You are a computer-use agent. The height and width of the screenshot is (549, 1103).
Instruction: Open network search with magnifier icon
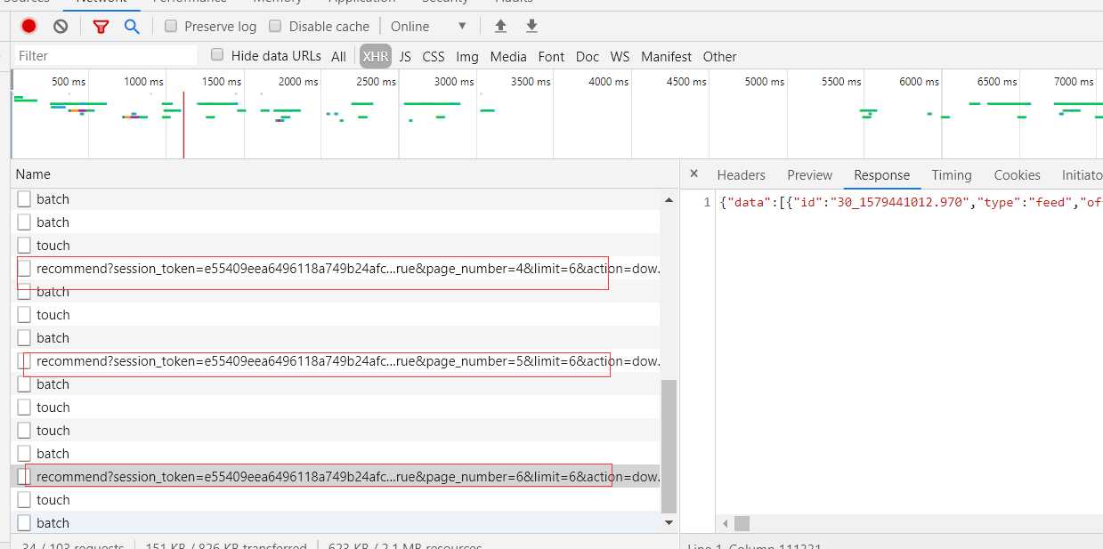tap(132, 26)
